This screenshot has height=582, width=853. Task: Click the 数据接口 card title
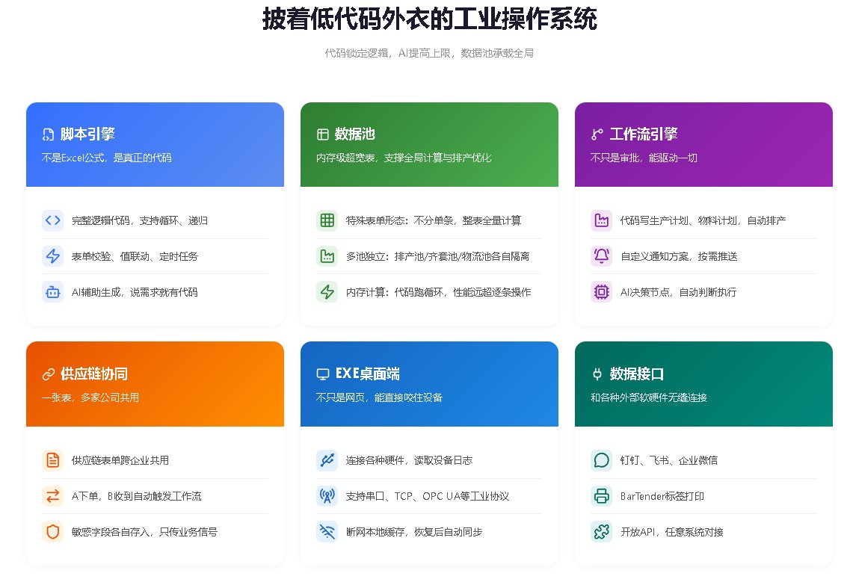point(636,374)
